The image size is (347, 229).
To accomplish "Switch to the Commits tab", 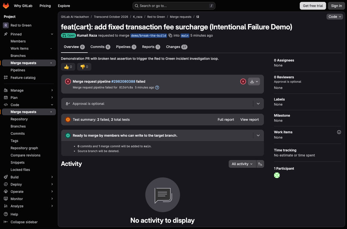I will (x=100, y=47).
